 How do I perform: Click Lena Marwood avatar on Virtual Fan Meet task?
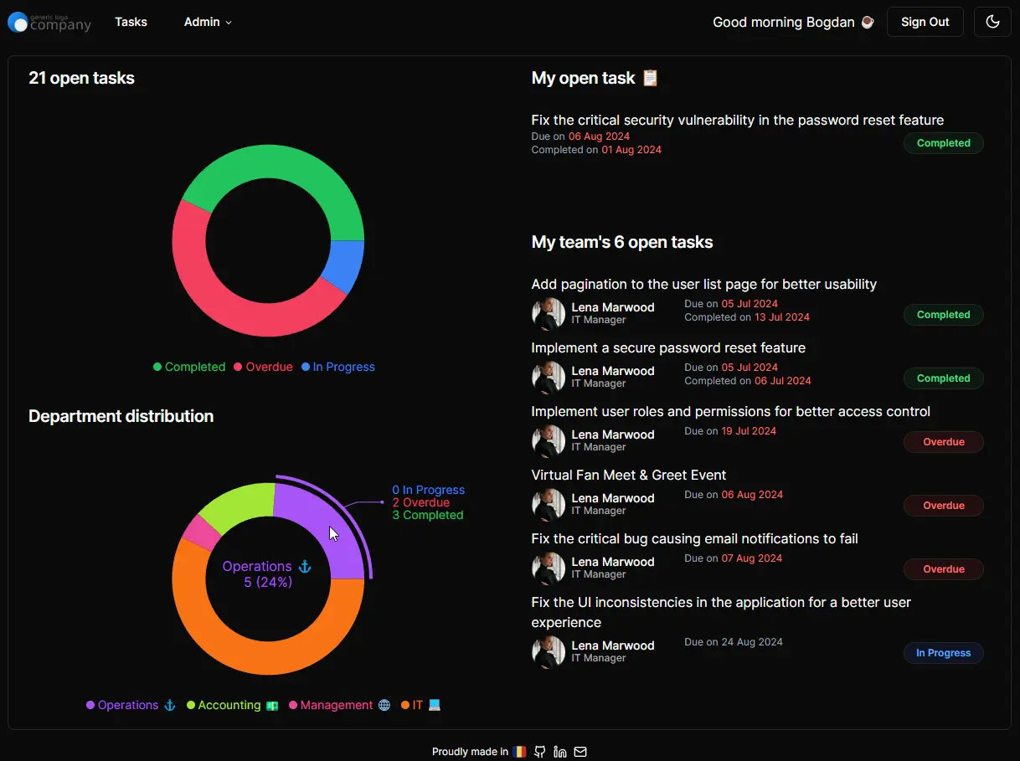tap(549, 505)
